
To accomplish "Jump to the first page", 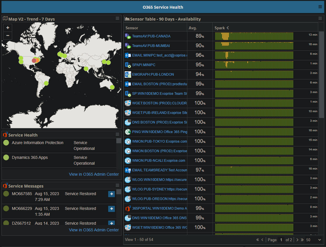I will point(257,240).
